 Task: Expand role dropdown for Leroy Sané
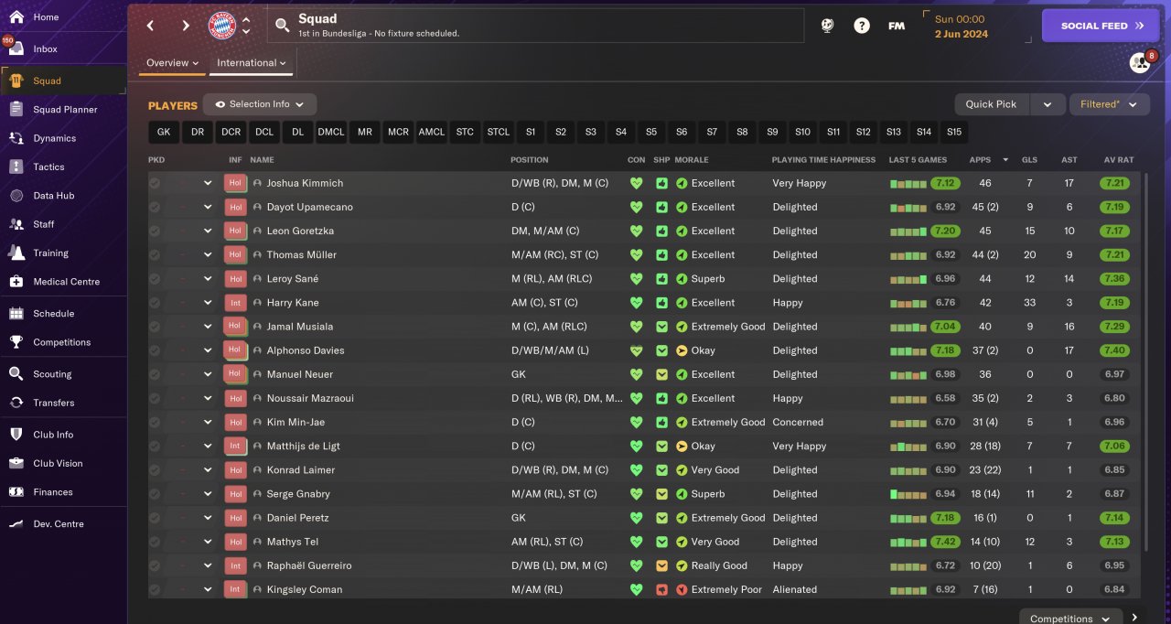208,278
